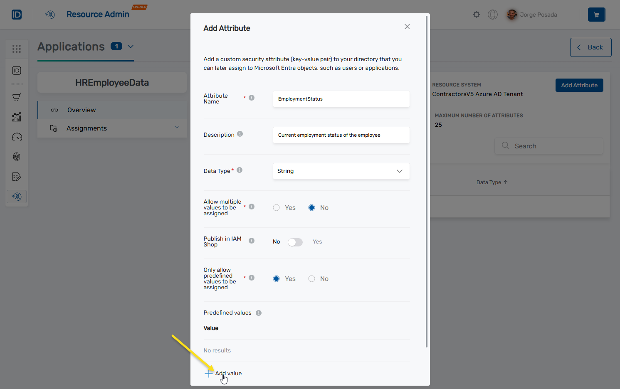
Task: Expand the Applications dropdown chevron
Action: pos(130,47)
